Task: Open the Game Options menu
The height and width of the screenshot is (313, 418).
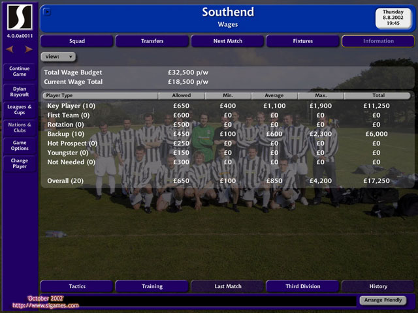Action: 19,145
